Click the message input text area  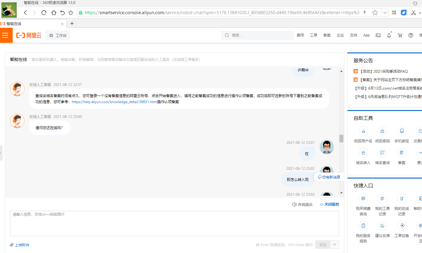tap(174, 223)
